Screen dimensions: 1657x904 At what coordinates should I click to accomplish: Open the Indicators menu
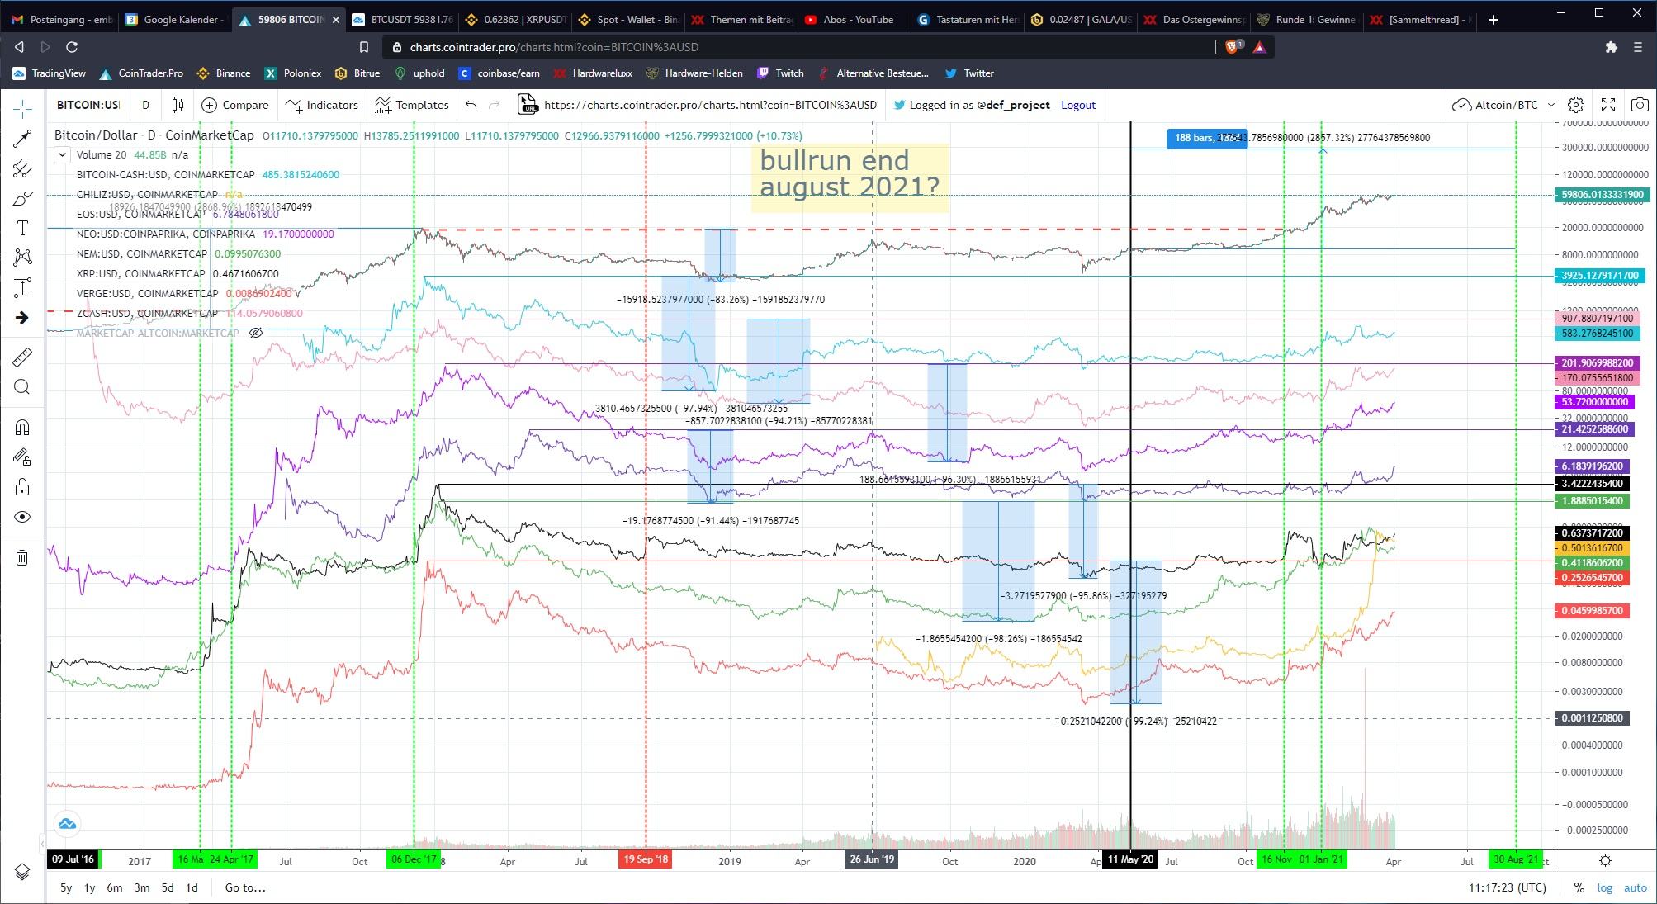click(322, 105)
